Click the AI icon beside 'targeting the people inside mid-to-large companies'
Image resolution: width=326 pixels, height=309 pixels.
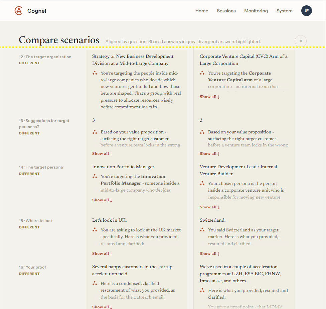pyautogui.click(x=95, y=73)
